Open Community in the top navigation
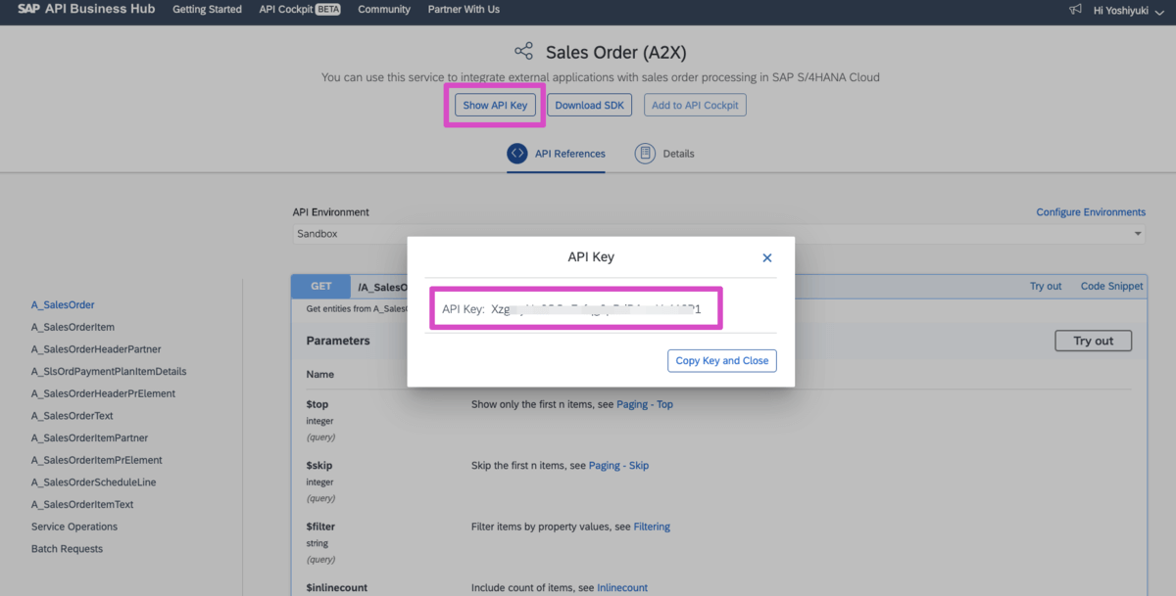The width and height of the screenshot is (1176, 596). pyautogui.click(x=384, y=10)
